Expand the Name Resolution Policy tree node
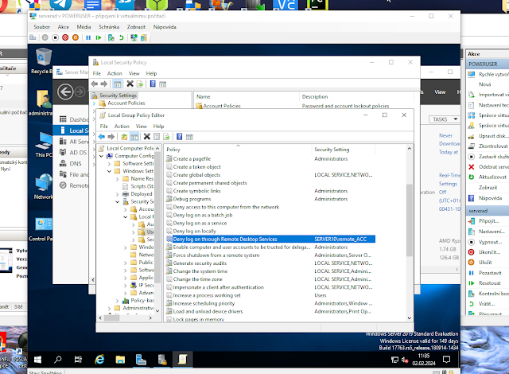509x374 pixels. [x=117, y=179]
